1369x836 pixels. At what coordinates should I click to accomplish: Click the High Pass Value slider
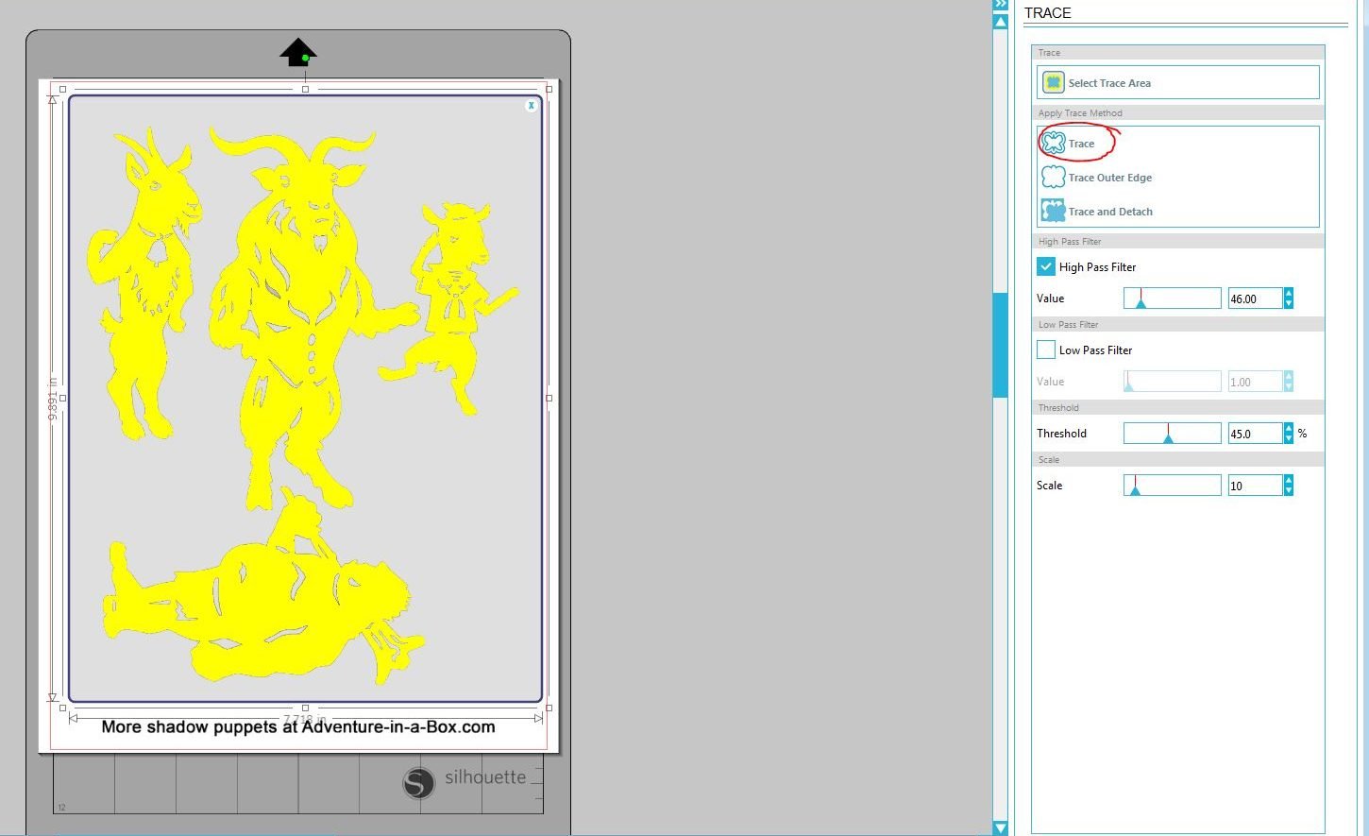coord(1172,299)
